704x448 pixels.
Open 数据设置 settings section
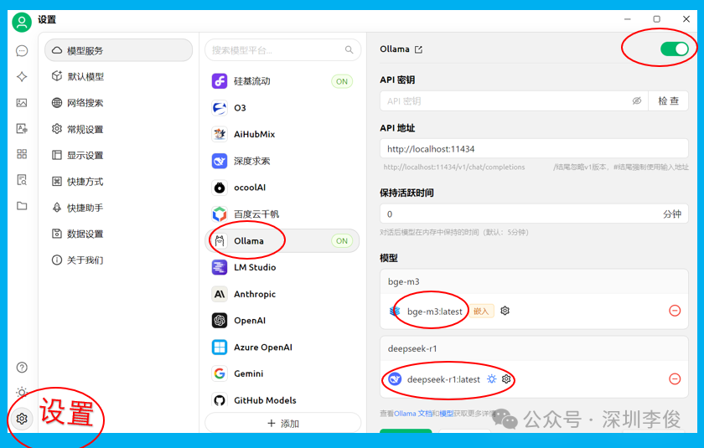118,234
